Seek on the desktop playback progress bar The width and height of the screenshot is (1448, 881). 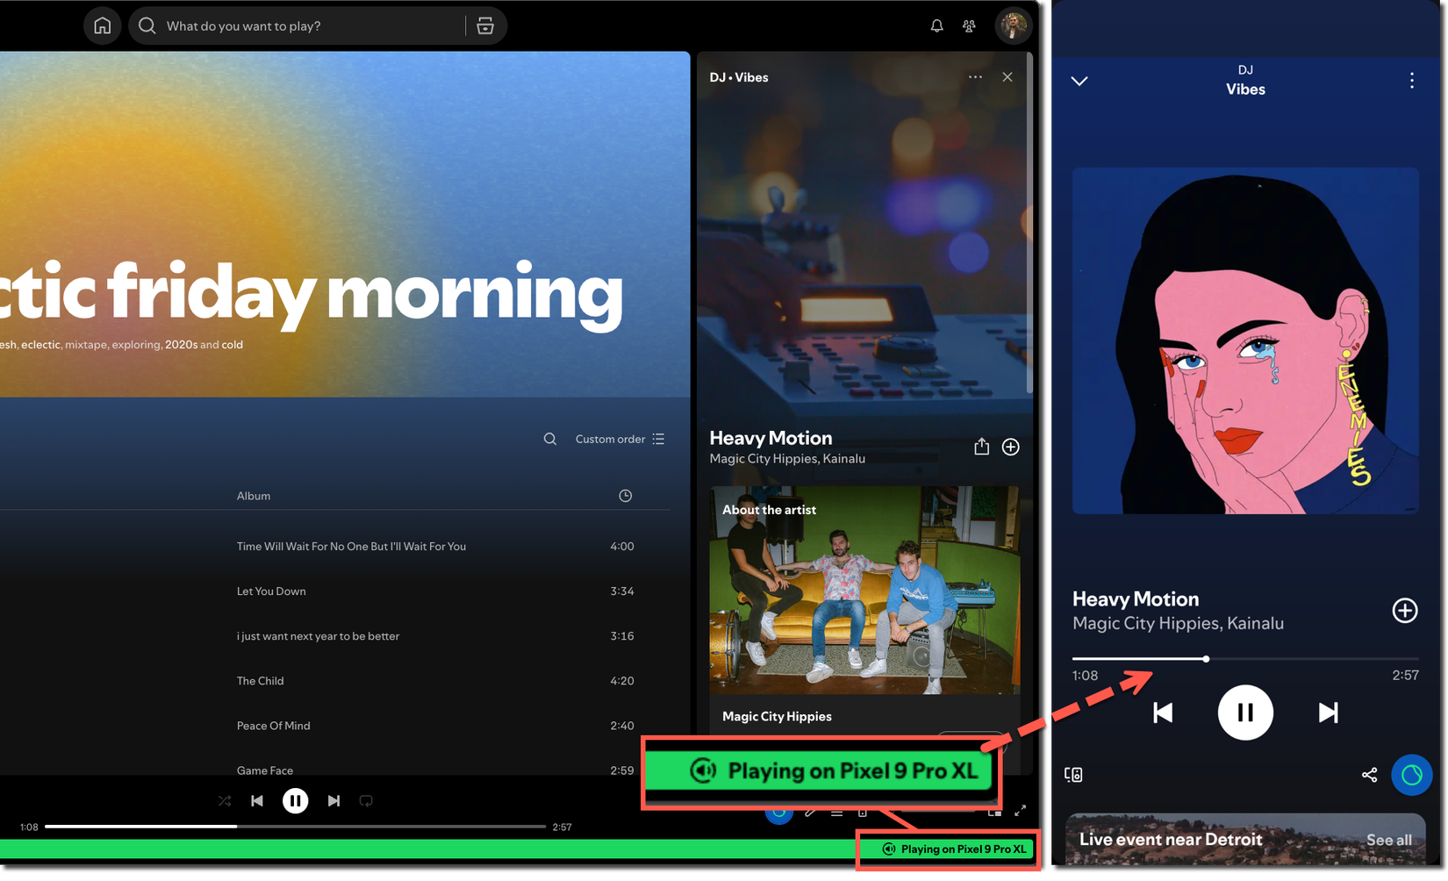pyautogui.click(x=295, y=827)
